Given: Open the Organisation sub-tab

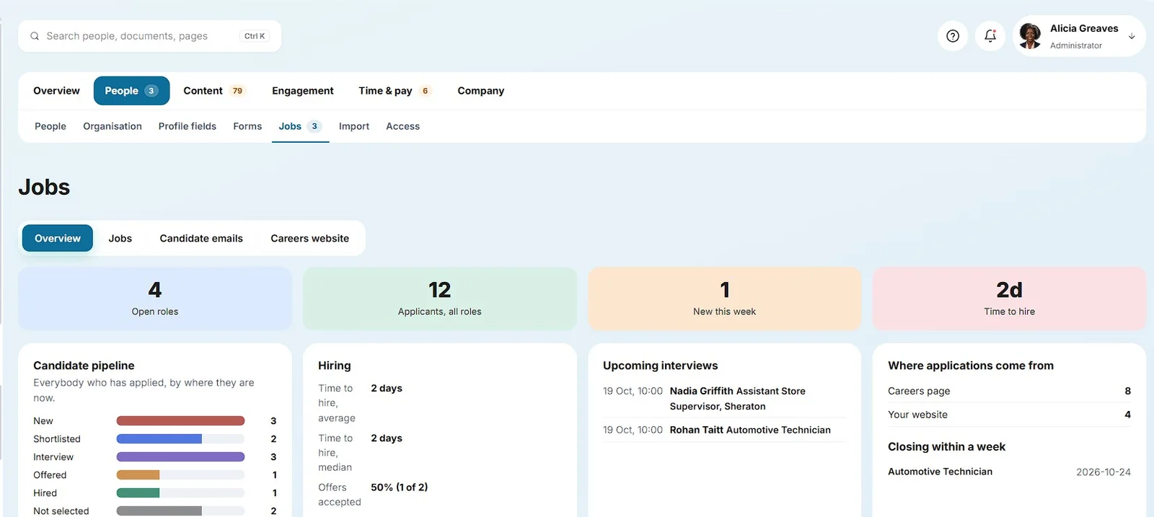Looking at the screenshot, I should pos(113,126).
